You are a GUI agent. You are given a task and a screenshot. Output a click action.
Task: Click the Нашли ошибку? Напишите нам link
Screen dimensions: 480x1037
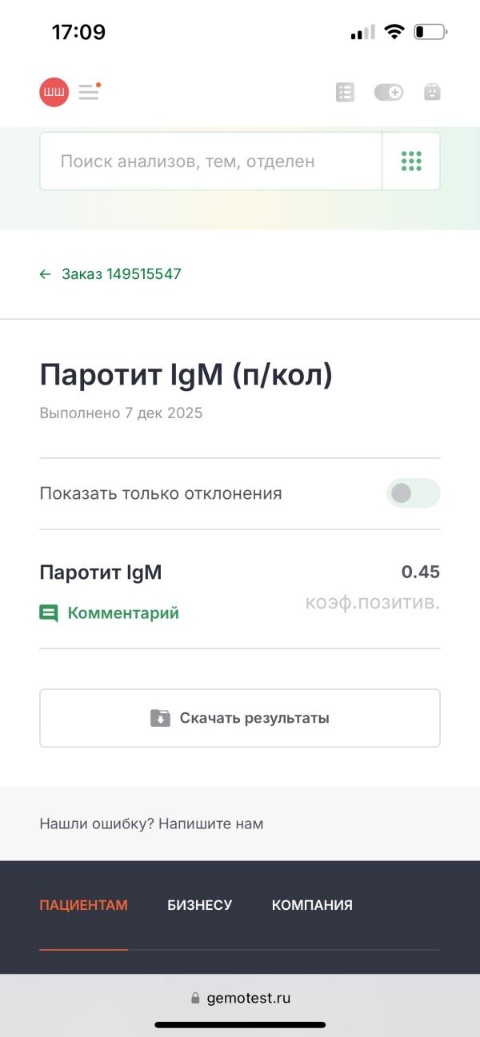[x=152, y=823]
